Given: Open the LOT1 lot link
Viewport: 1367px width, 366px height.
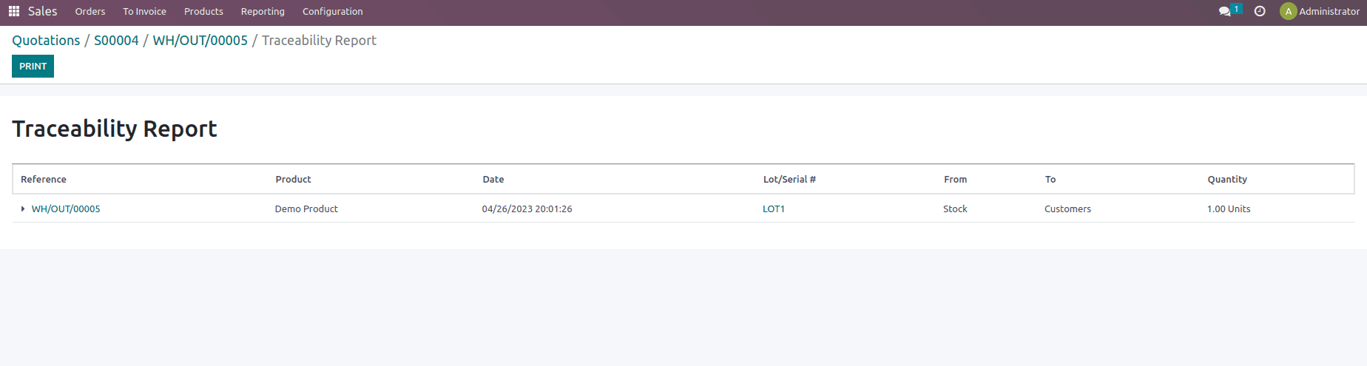Looking at the screenshot, I should coord(774,209).
